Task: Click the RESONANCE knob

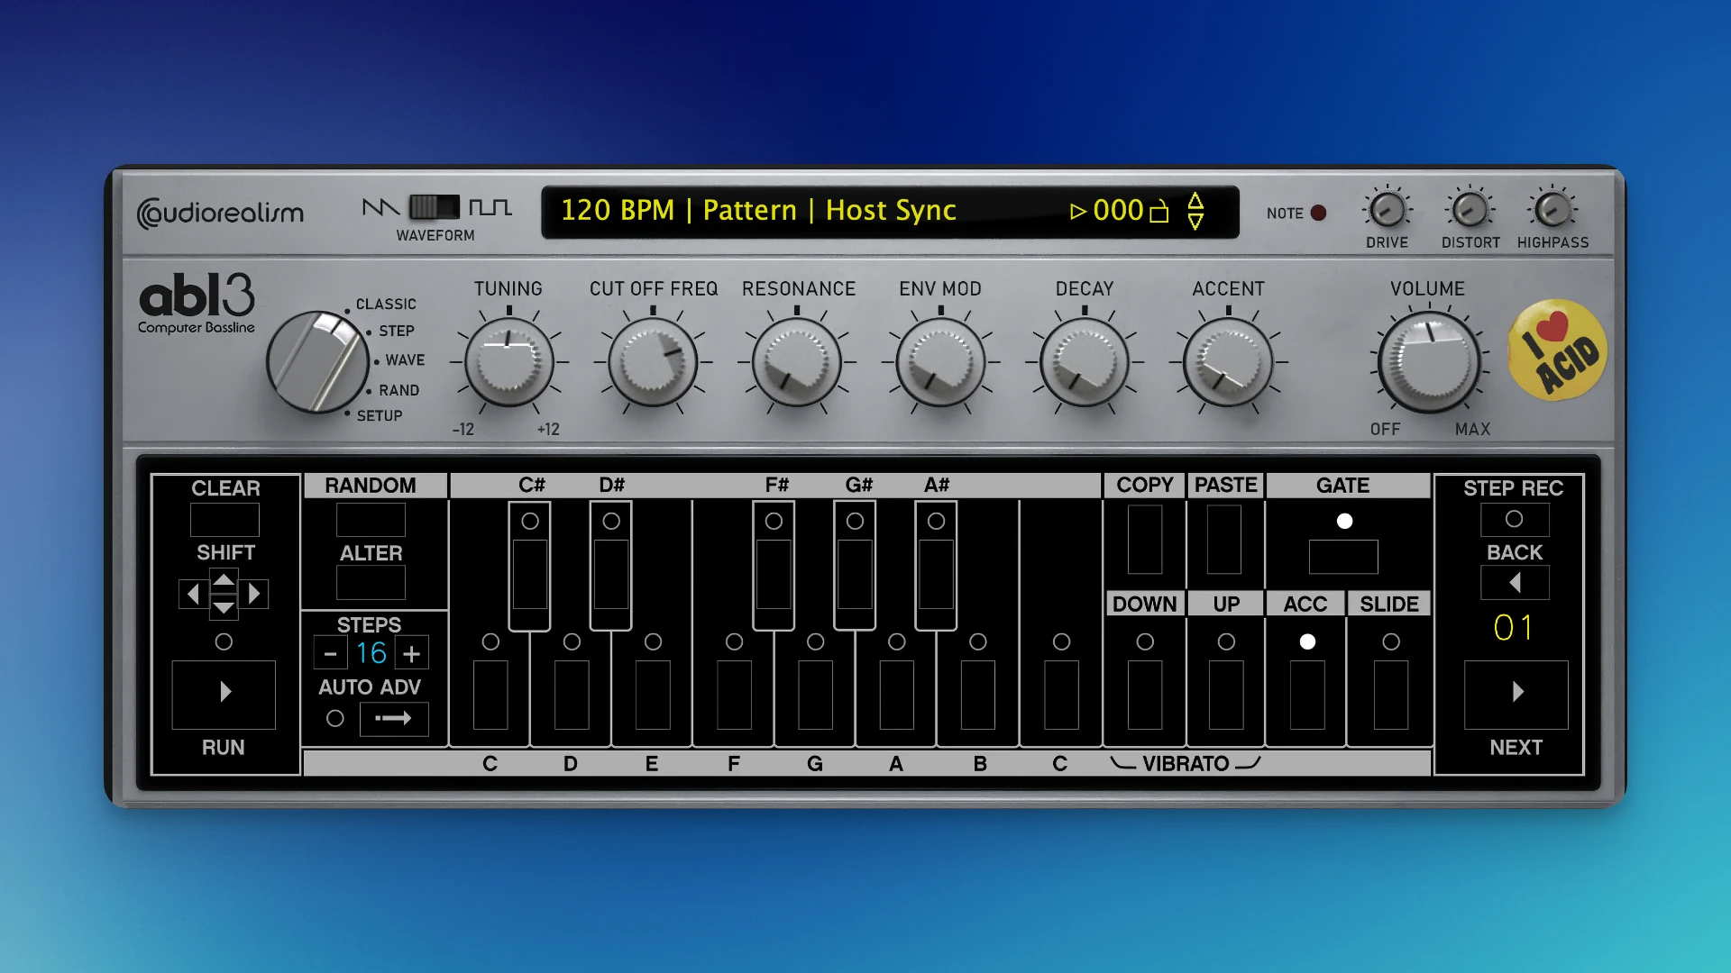Action: click(x=796, y=361)
